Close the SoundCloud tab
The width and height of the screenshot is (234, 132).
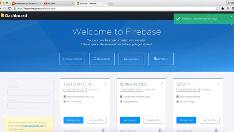click(x=40, y=3)
